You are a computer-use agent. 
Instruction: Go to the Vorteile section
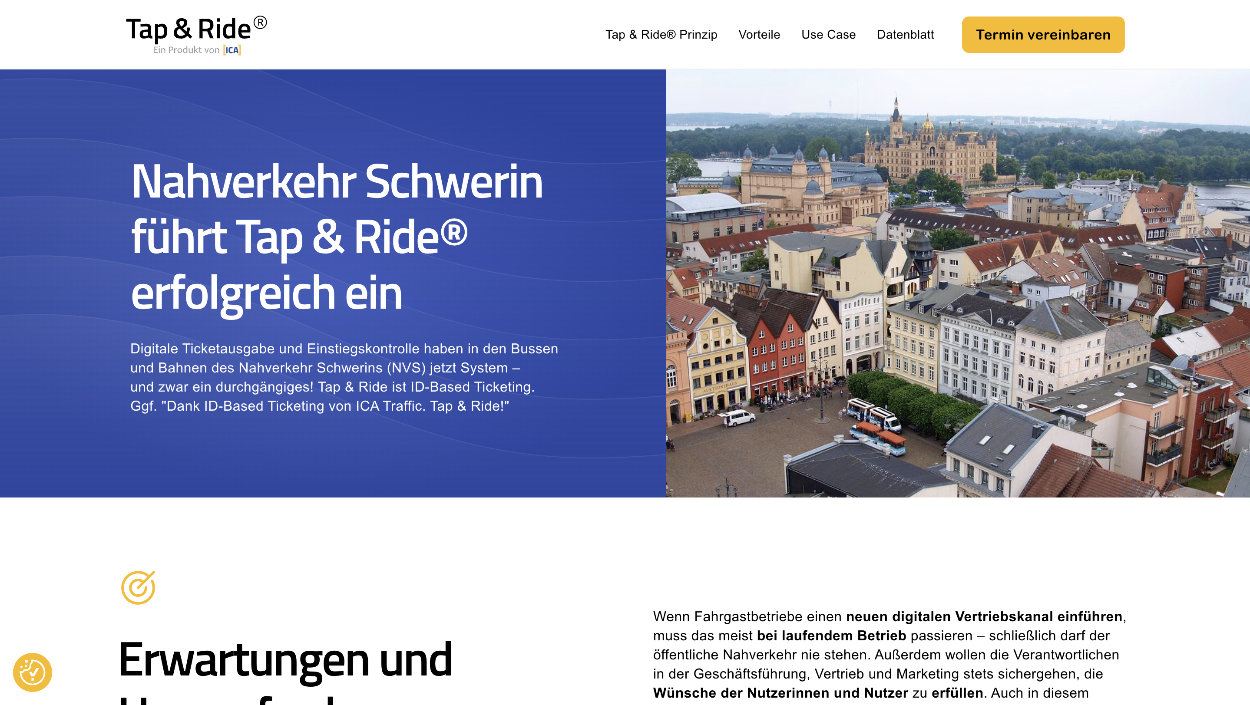(759, 35)
